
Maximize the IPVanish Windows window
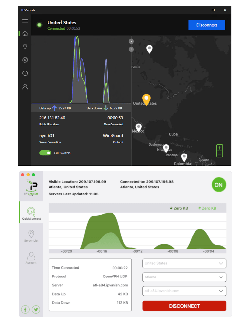click(213, 10)
